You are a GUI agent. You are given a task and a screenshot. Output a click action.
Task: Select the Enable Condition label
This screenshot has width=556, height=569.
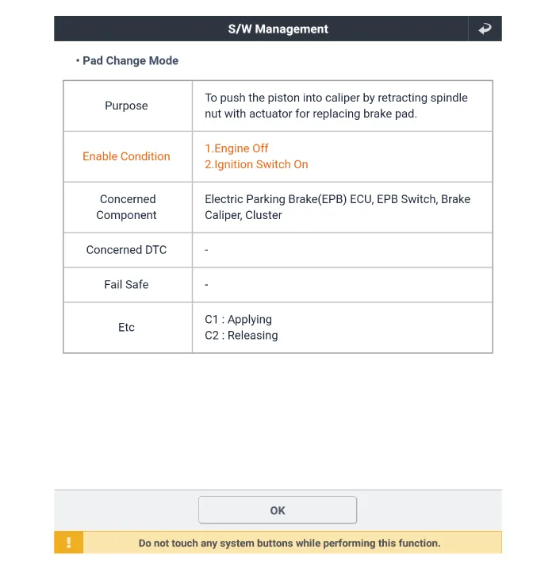click(126, 156)
